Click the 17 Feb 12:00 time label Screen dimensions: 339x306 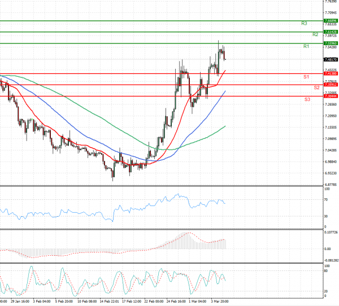point(132,301)
